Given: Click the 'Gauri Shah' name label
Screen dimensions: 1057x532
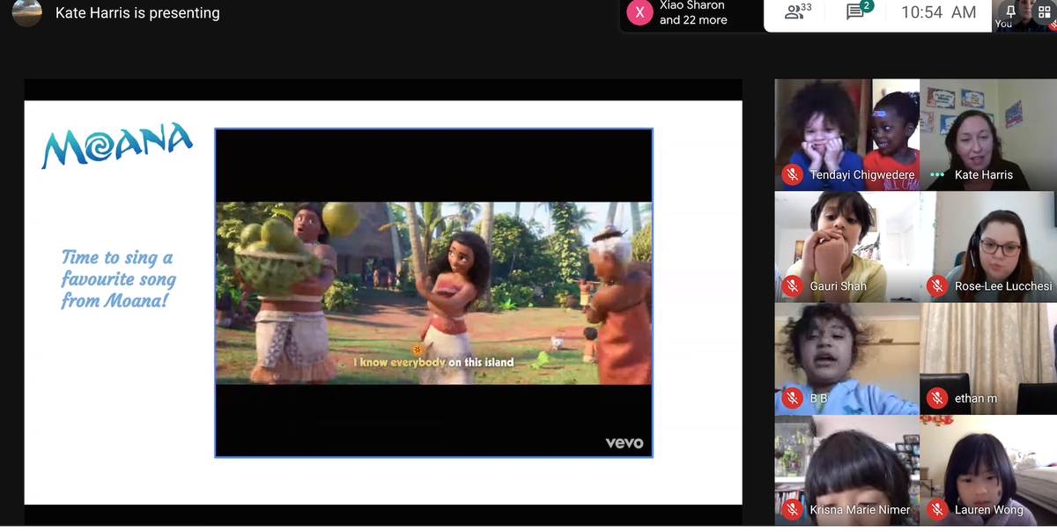Looking at the screenshot, I should [839, 286].
